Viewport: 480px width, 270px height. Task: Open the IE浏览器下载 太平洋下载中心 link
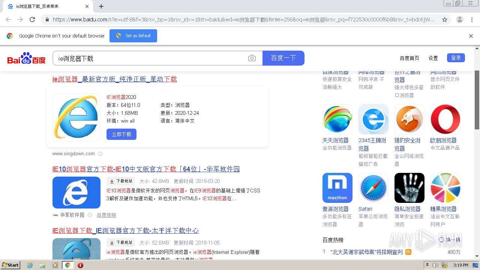pos(126,231)
